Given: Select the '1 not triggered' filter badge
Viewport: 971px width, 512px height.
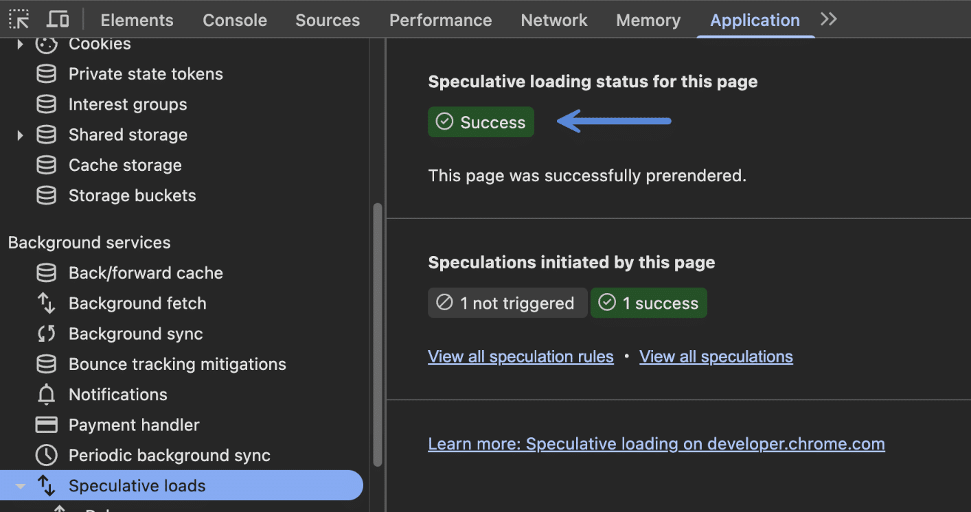Looking at the screenshot, I should [x=507, y=303].
